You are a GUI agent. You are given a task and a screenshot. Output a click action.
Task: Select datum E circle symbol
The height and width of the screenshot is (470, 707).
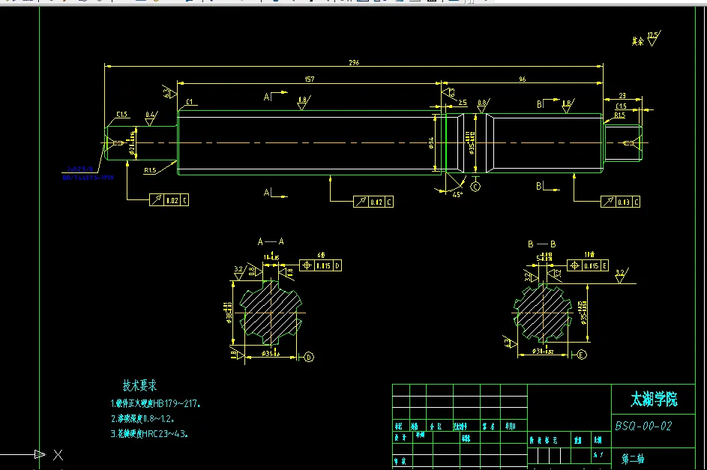[x=582, y=355]
